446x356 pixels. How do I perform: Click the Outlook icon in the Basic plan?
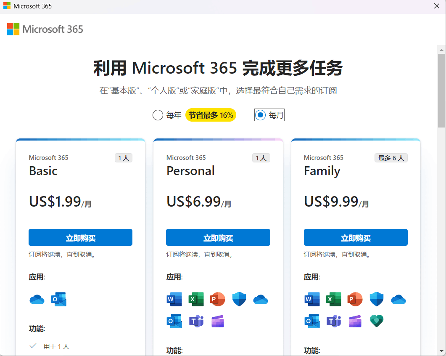pos(59,299)
